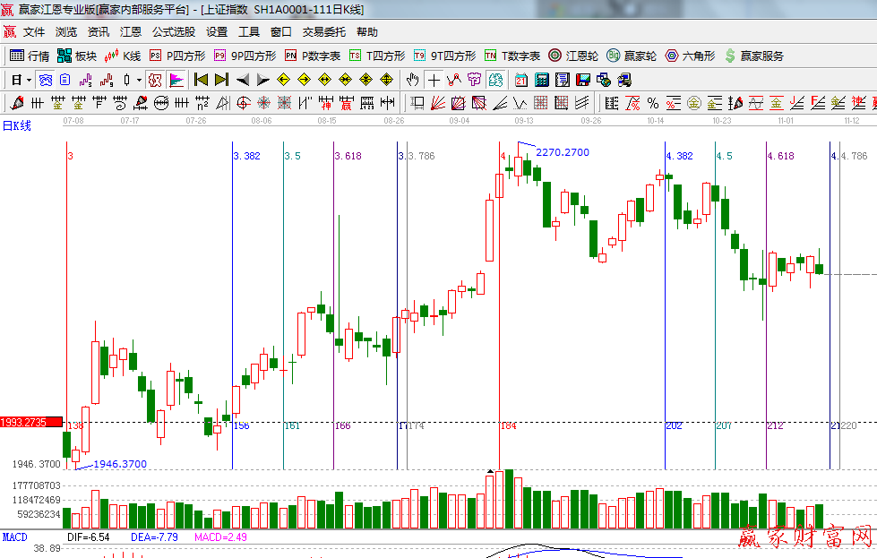The width and height of the screenshot is (877, 558).
Task: Jump to the first bar arrow
Action: click(201, 80)
